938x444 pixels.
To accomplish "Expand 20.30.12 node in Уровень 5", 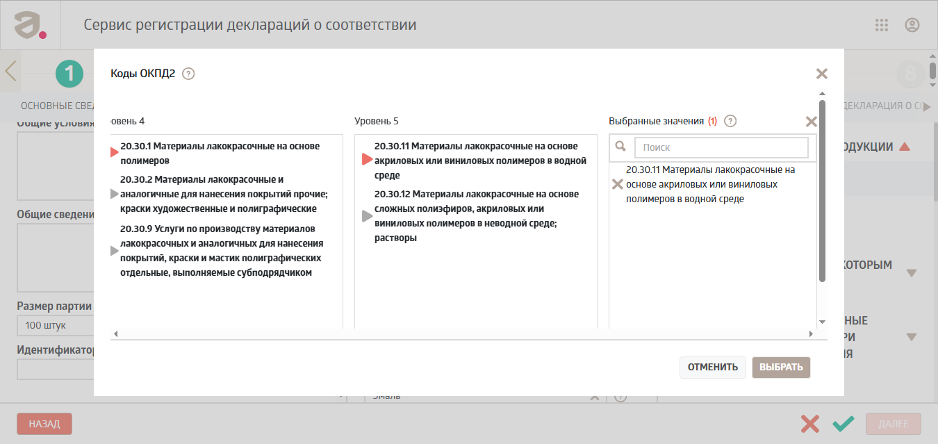I will click(x=368, y=216).
